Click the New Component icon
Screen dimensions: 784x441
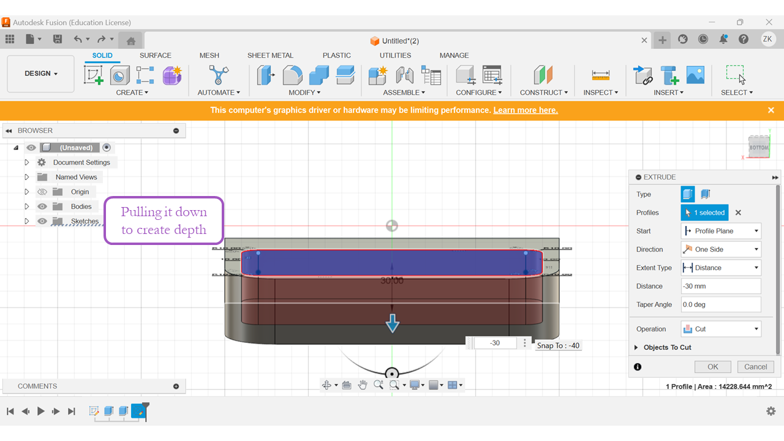(x=378, y=75)
